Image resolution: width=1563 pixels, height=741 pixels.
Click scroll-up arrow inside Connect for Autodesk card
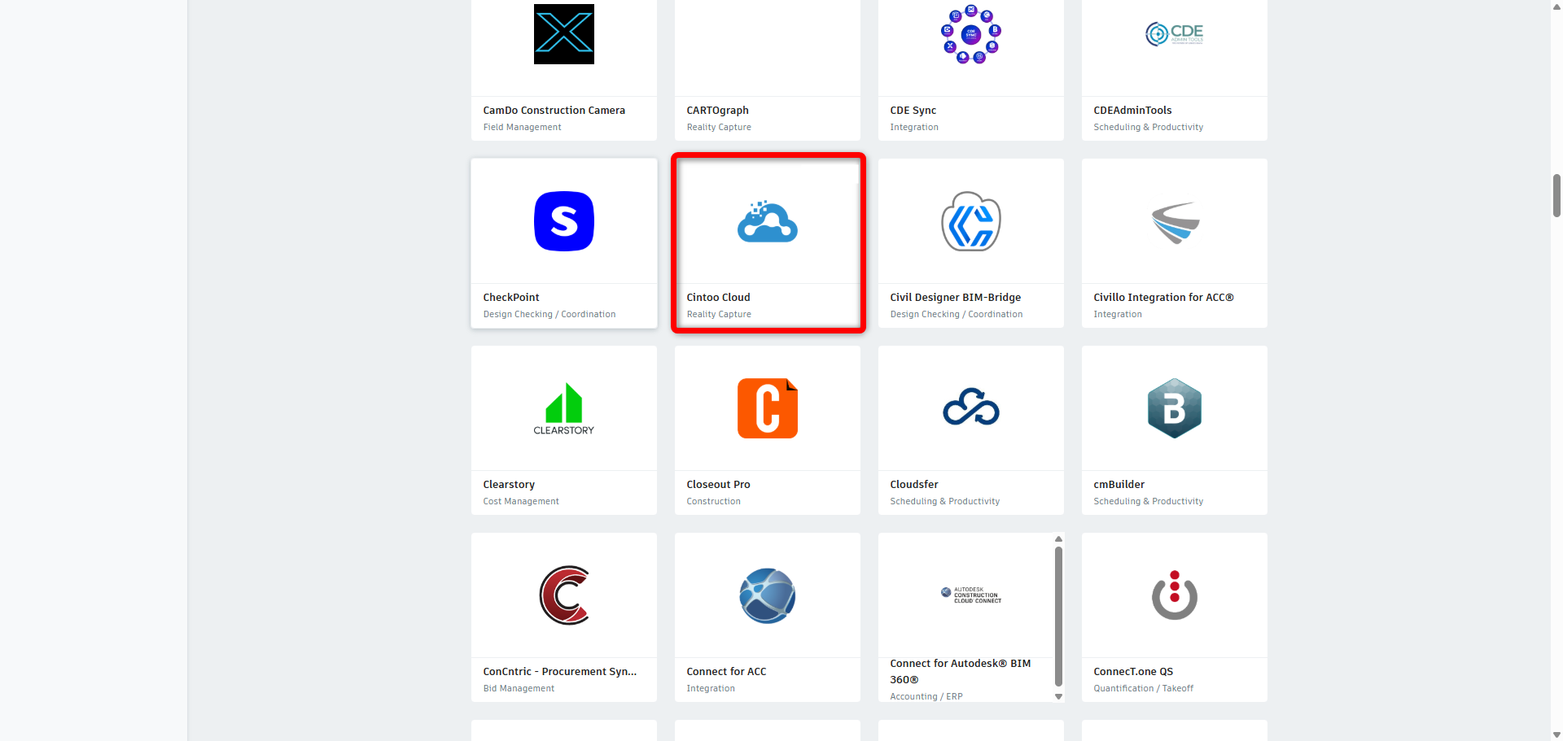click(1058, 538)
